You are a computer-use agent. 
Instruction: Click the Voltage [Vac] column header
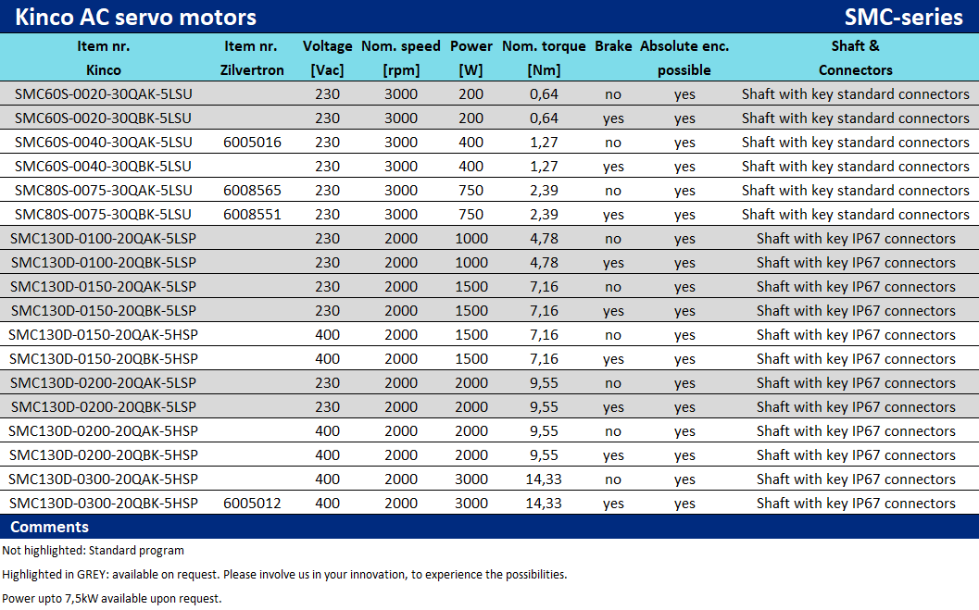(x=328, y=57)
